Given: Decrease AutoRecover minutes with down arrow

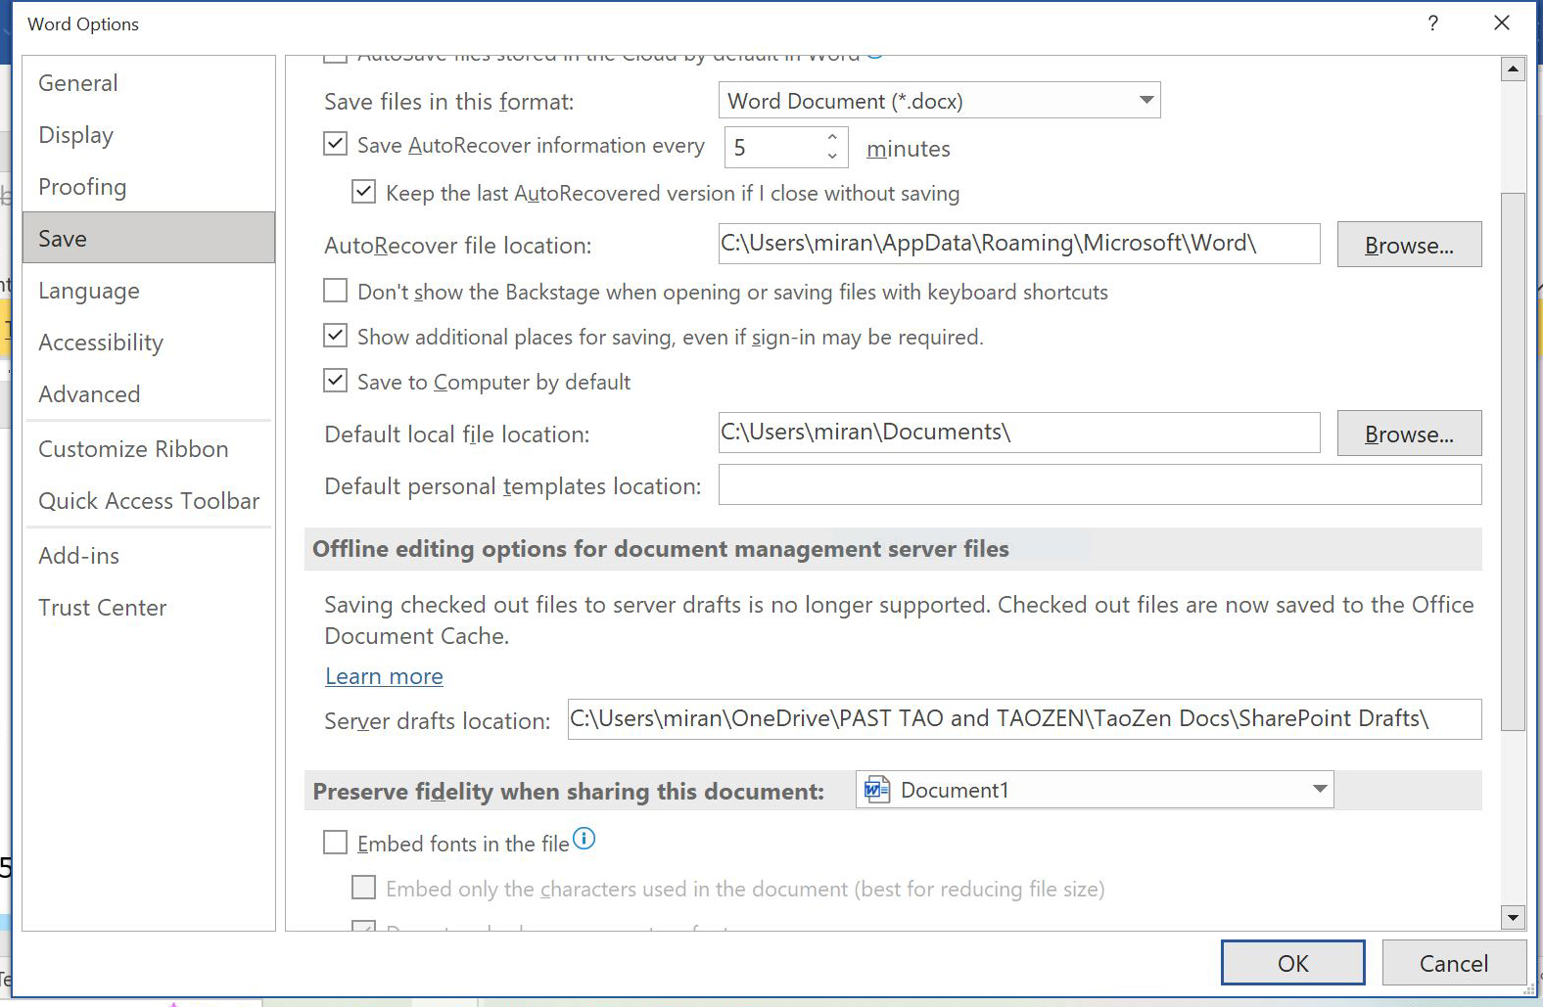Looking at the screenshot, I should (831, 157).
